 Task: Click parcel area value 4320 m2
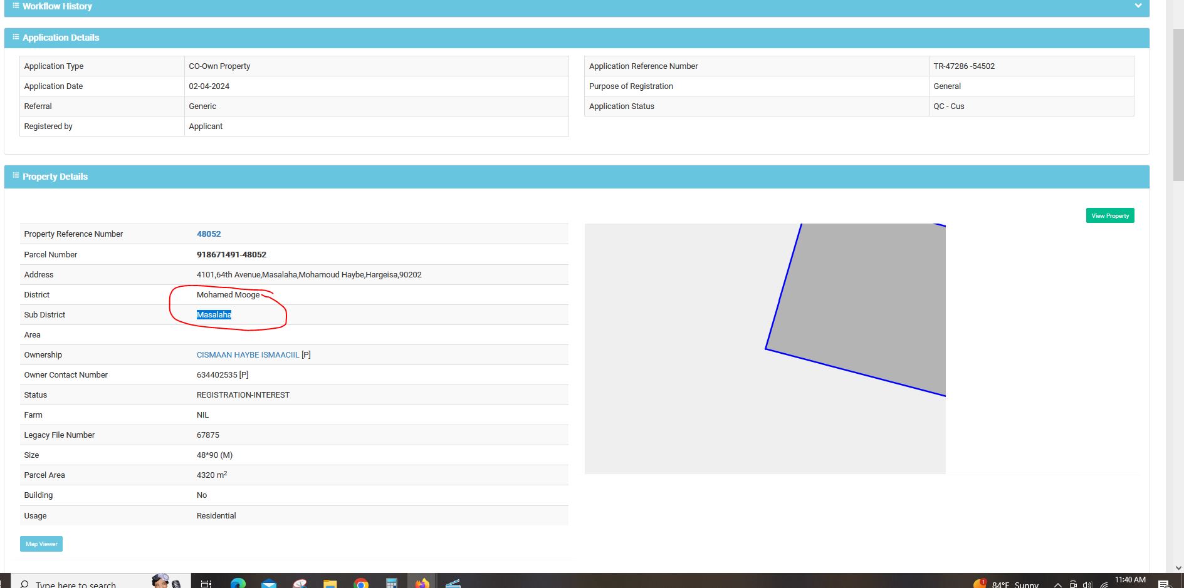[212, 475]
